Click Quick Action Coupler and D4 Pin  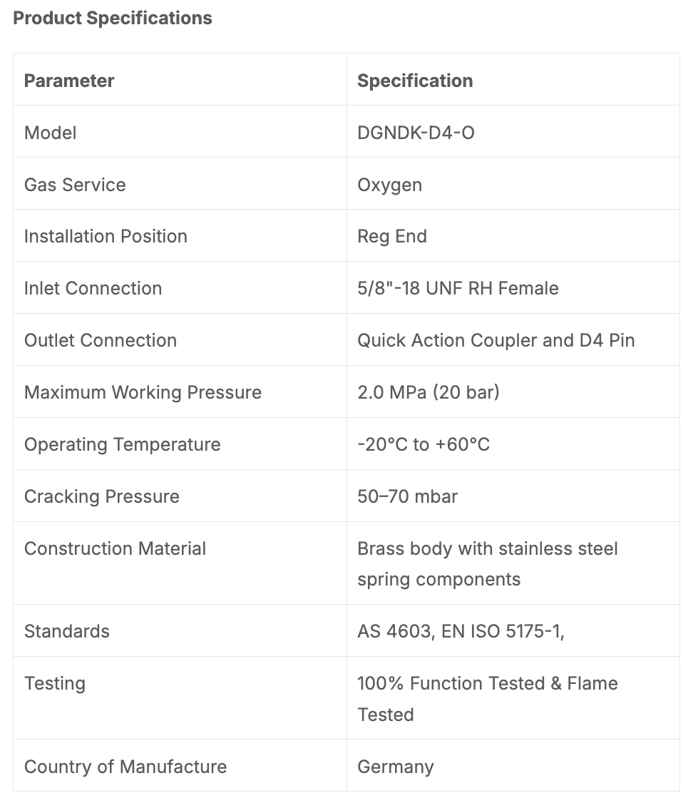coord(496,341)
